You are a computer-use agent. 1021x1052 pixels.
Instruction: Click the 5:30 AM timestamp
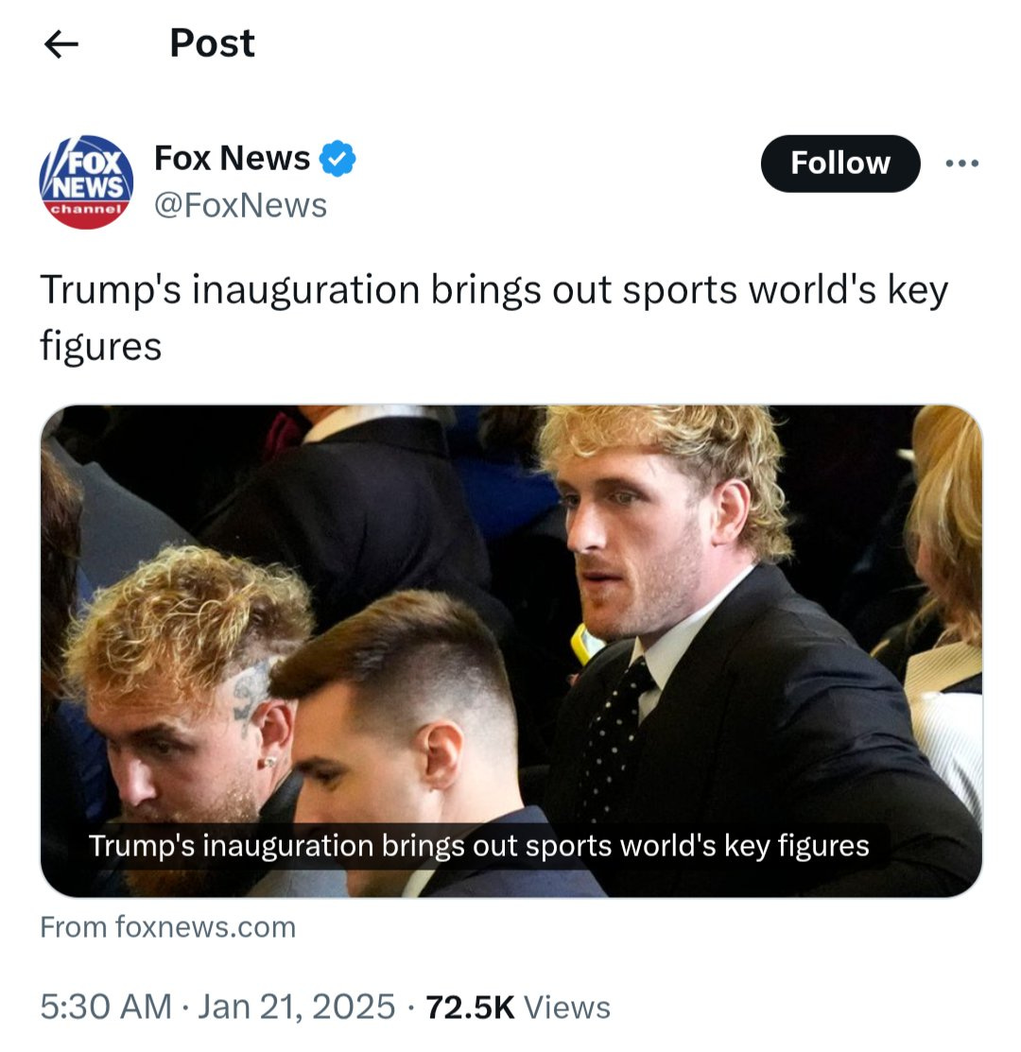point(106,1007)
